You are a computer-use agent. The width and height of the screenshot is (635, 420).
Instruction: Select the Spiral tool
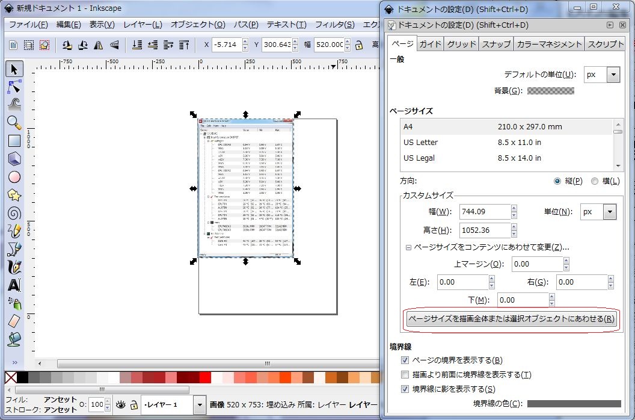[14, 213]
